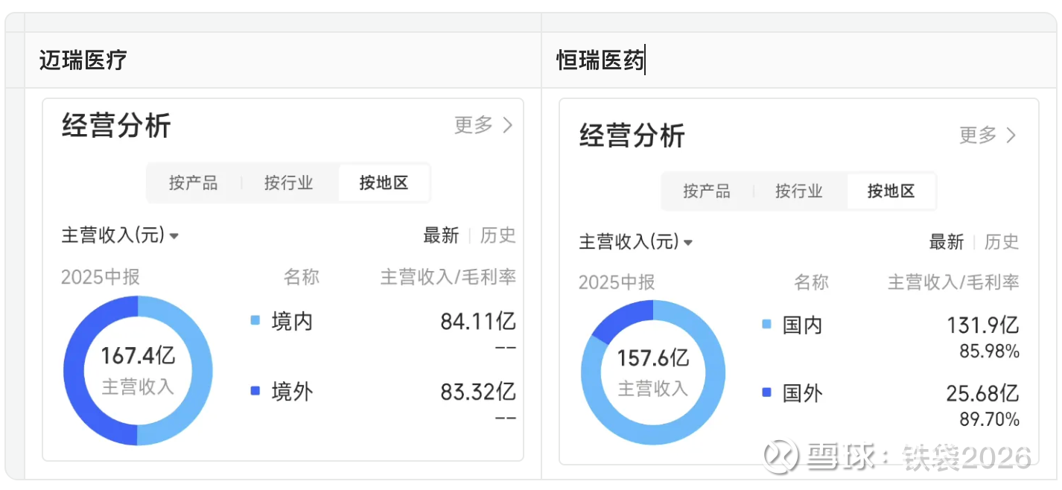Select 按行业 tab in 迈瑞医疗 card
Image resolution: width=1062 pixels, height=490 pixels.
288,183
